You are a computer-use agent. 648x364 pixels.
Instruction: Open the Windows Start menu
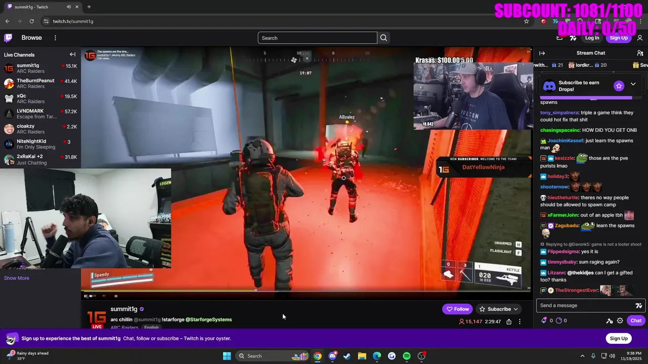[226, 356]
